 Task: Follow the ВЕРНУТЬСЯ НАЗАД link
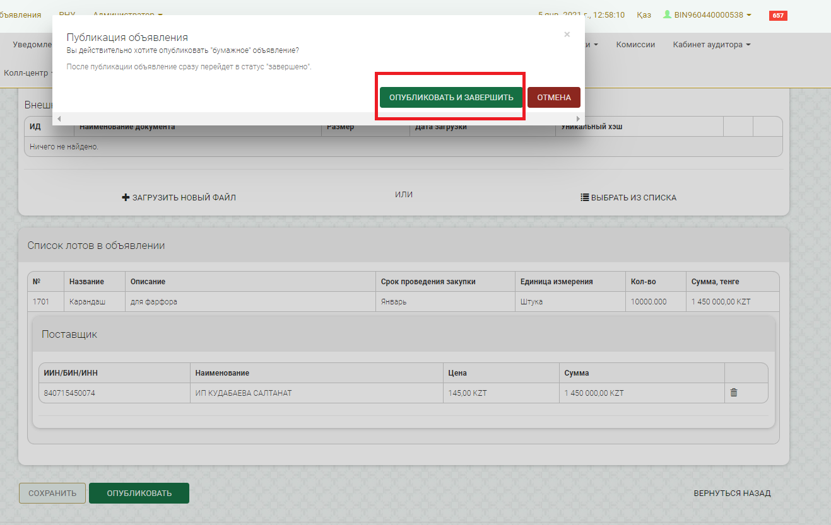732,493
